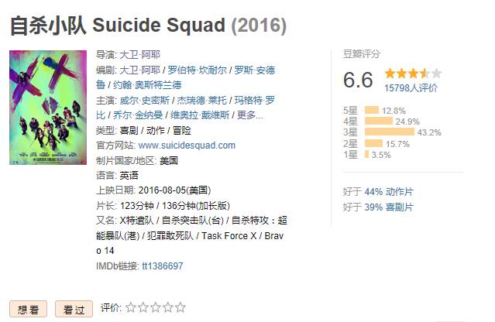This screenshot has height=322, width=495.
Task: Visit the official site www.suicidesquad.com
Action: tap(187, 145)
